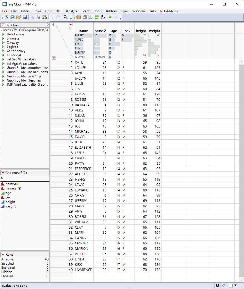Click the label tag icon beside name column
The width and height of the screenshot is (244, 289).
[x=16, y=184]
